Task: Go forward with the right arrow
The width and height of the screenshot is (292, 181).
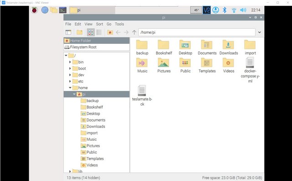Action: pos(126,32)
